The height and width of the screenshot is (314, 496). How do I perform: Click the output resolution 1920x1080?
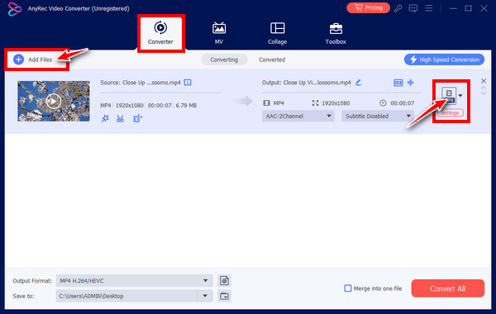click(x=336, y=103)
